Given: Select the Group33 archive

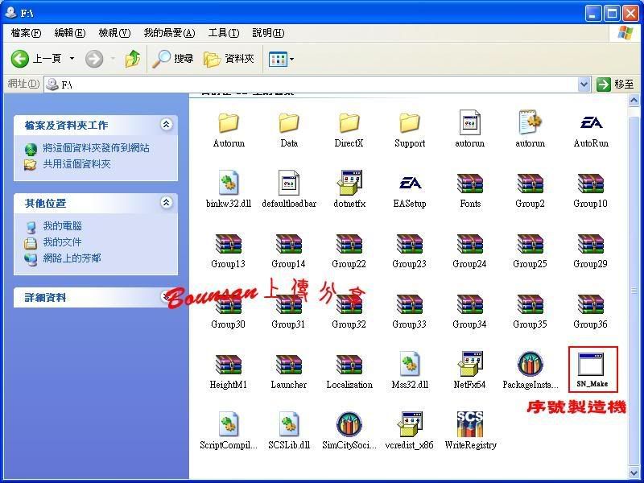Looking at the screenshot, I should (x=410, y=311).
